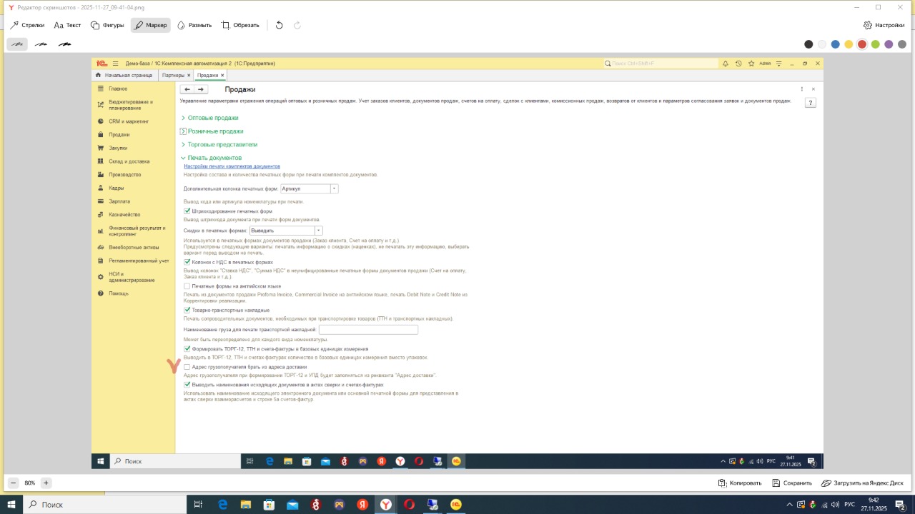Switch to Начальная страница tab in 1C
Screen dimensions: 915x514
pos(124,75)
